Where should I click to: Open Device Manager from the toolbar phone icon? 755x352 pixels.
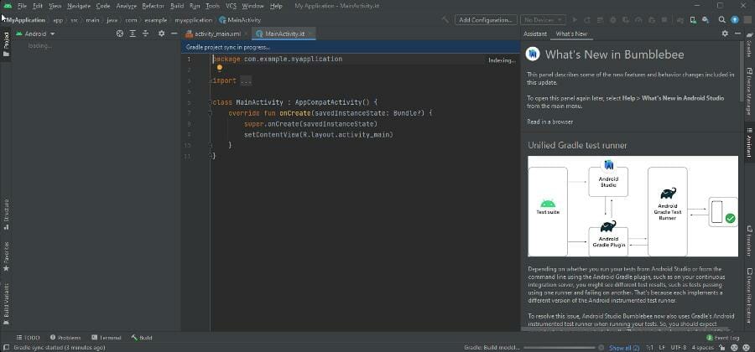click(692, 20)
